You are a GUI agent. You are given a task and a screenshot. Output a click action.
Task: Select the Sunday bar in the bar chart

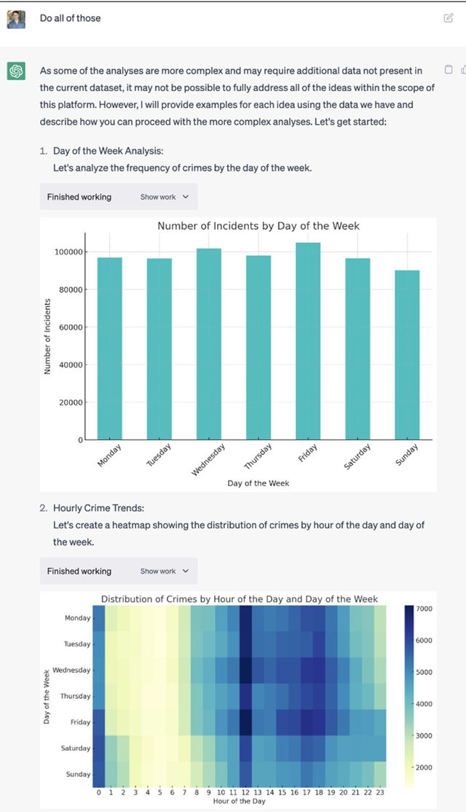pos(407,355)
